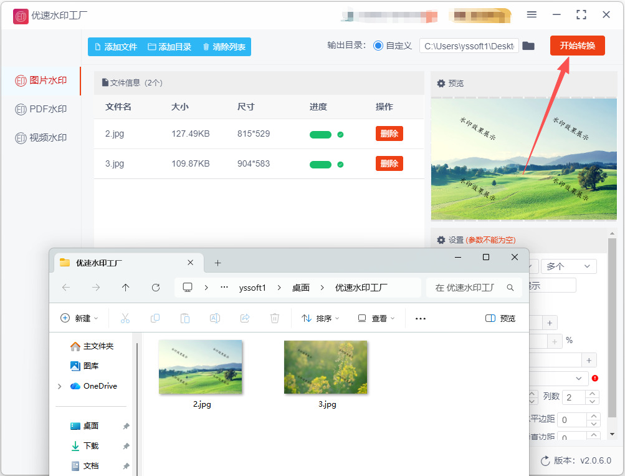The image size is (625, 476).
Task: Open the Explorer more options ellipsis
Action: click(421, 318)
